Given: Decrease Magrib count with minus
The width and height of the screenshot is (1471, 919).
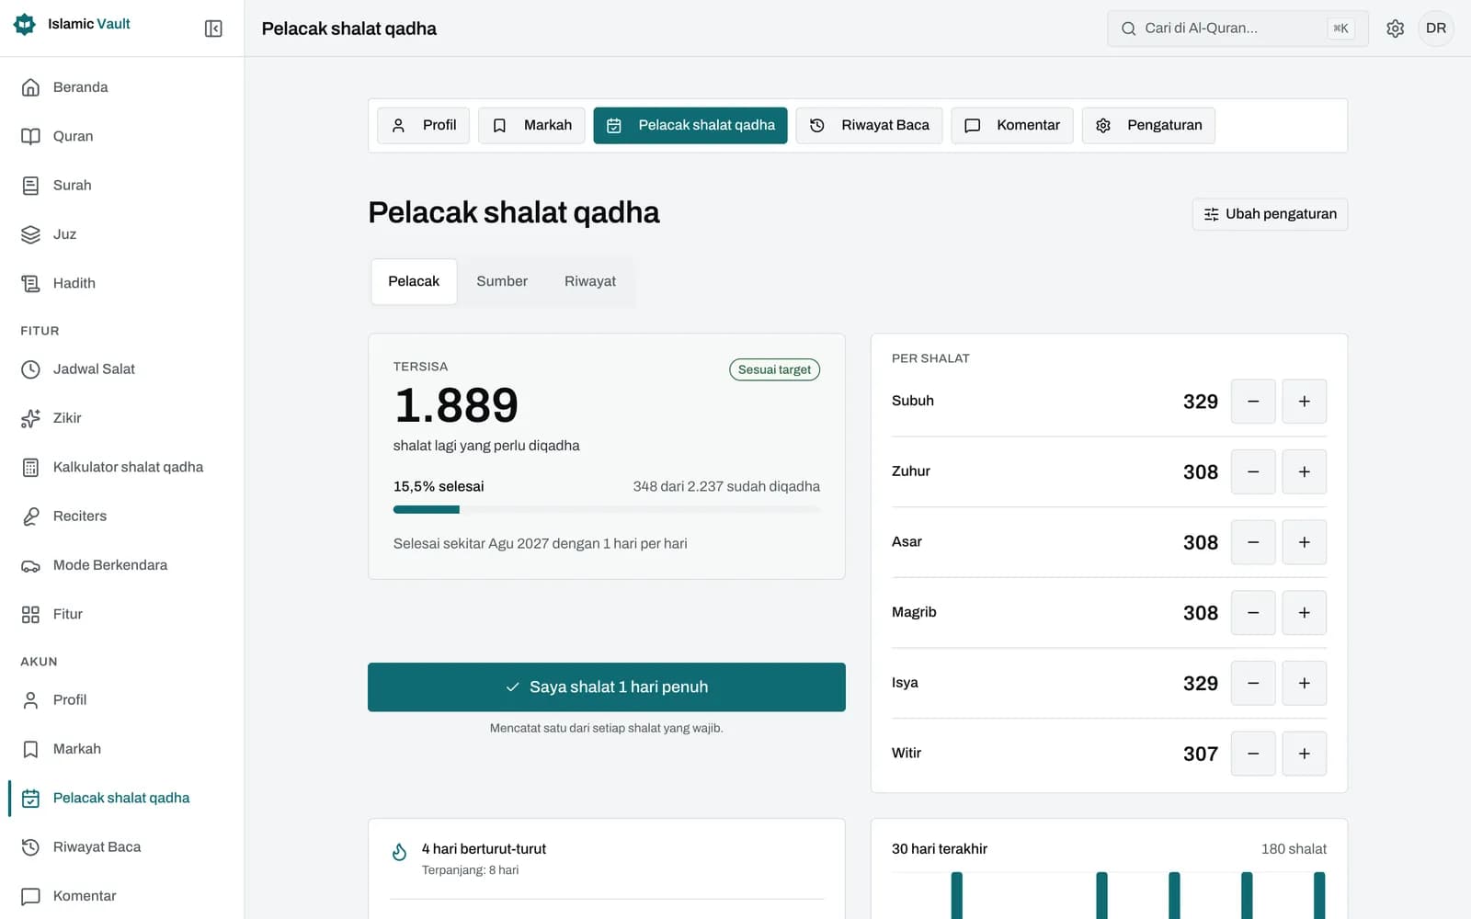Looking at the screenshot, I should pos(1253,613).
